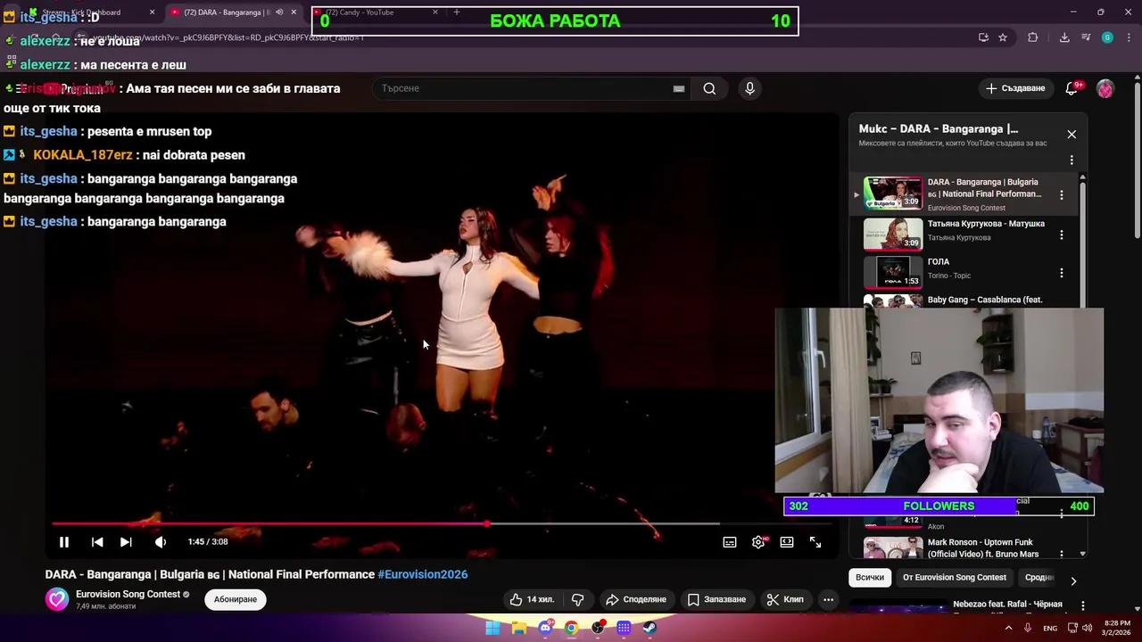Open options for DARA - Bangaranga playlist item
The width and height of the screenshot is (1142, 642).
pyautogui.click(x=1061, y=194)
